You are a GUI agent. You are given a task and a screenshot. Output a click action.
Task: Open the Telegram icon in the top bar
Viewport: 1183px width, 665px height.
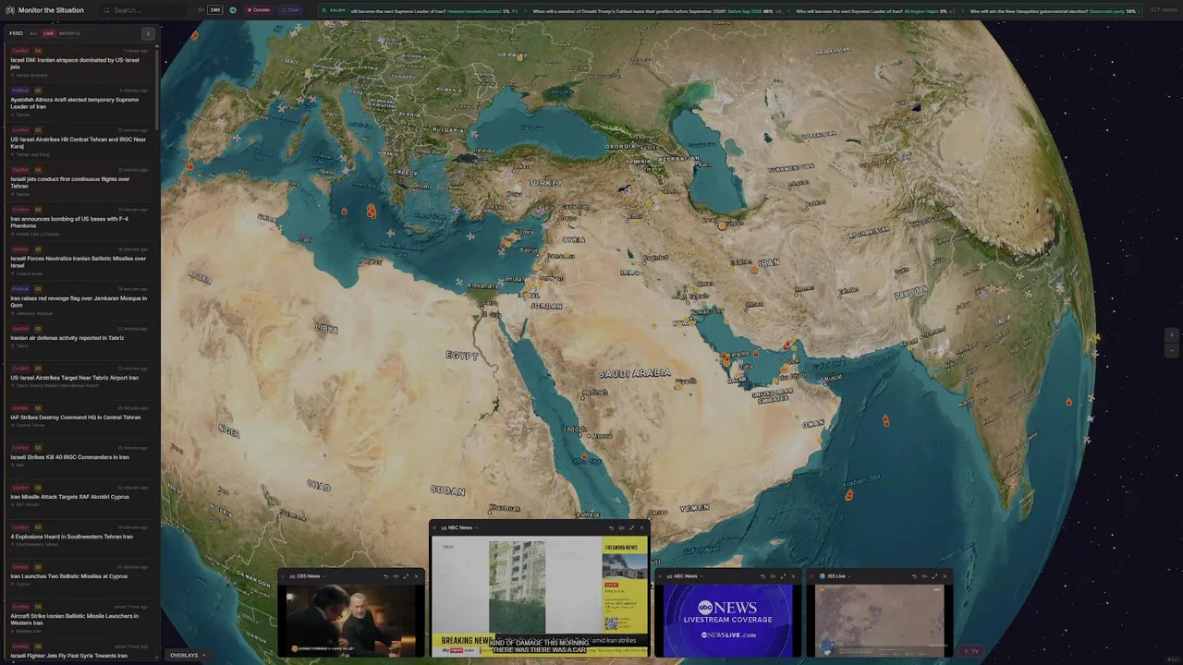click(x=233, y=10)
